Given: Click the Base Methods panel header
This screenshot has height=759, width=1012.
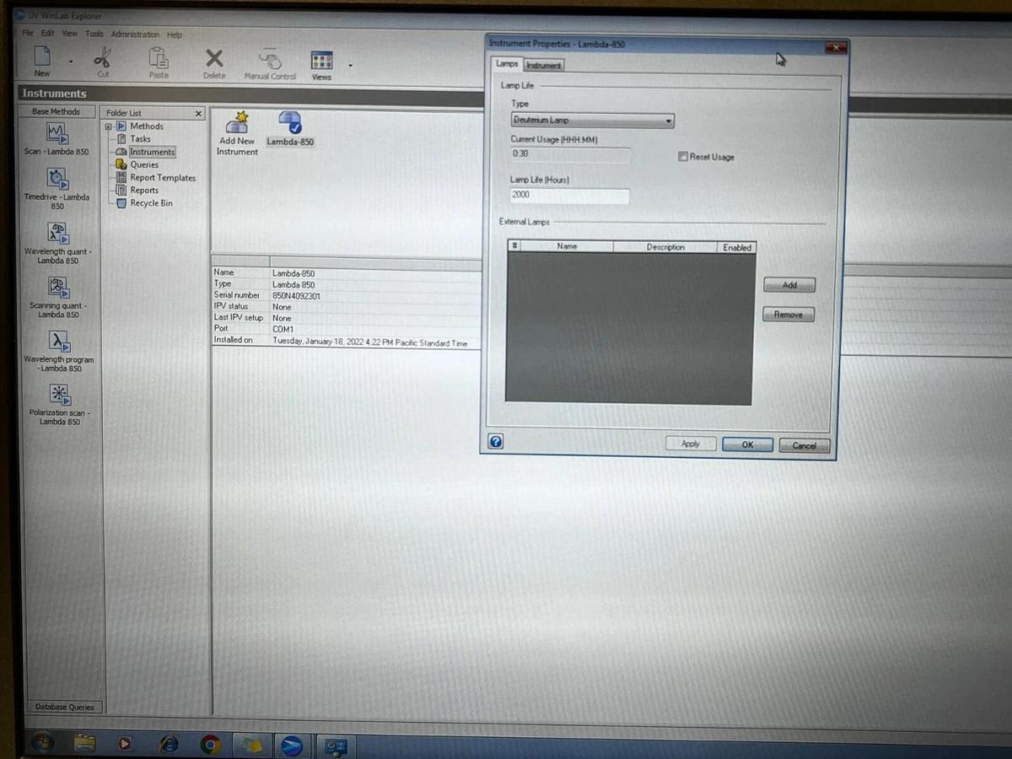Looking at the screenshot, I should [57, 111].
